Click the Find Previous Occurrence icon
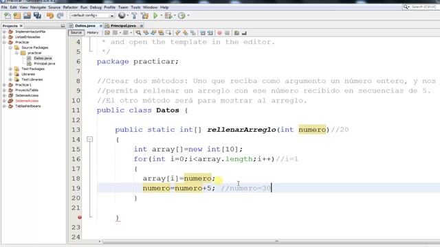This screenshot has width=440, height=247. (146, 33)
